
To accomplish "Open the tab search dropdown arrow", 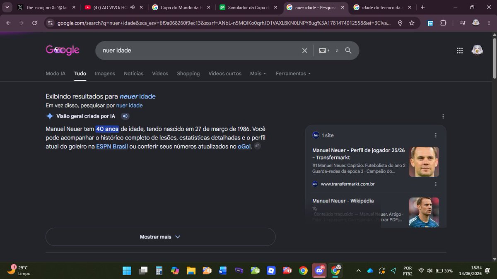I will tap(7, 7).
